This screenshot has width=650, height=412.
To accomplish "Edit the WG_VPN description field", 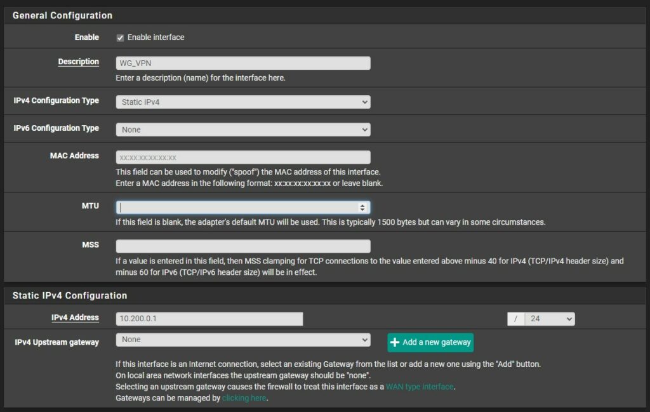I will 243,63.
